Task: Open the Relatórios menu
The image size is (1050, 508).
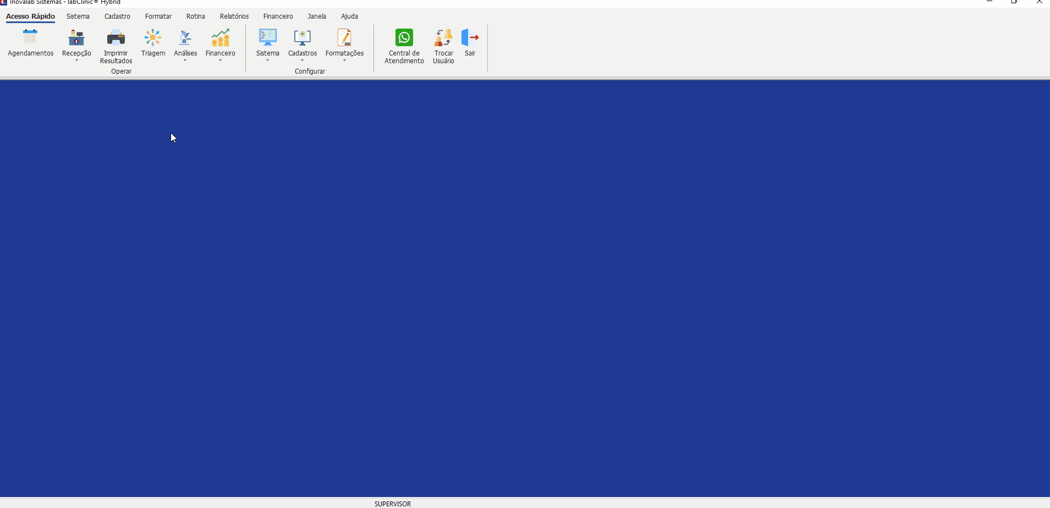Action: click(x=234, y=16)
